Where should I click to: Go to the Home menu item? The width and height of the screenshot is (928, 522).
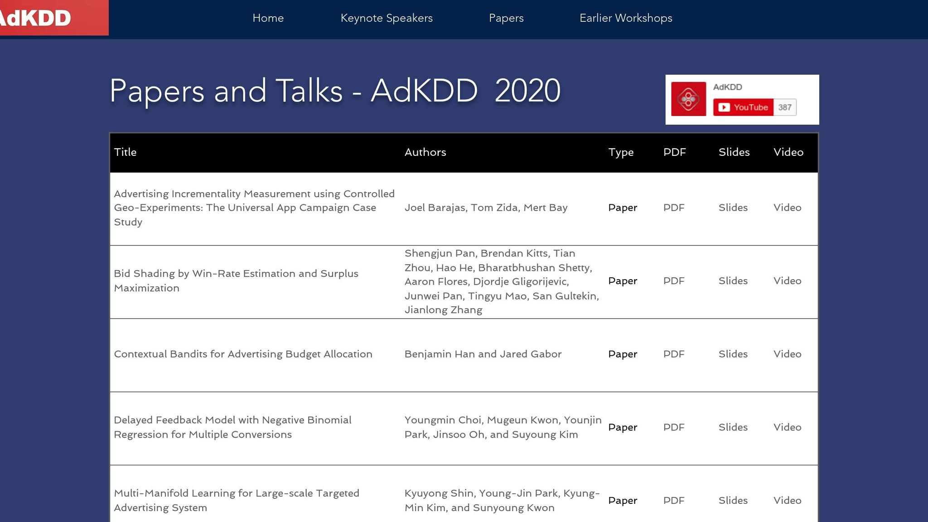click(x=268, y=18)
